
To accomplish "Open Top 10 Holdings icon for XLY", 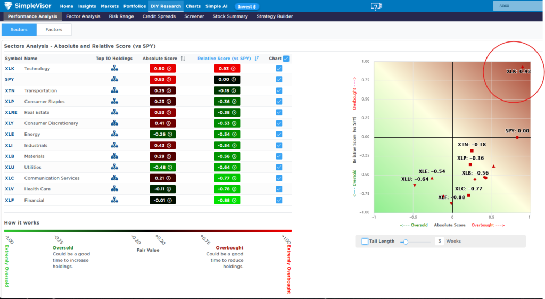I will tap(114, 123).
